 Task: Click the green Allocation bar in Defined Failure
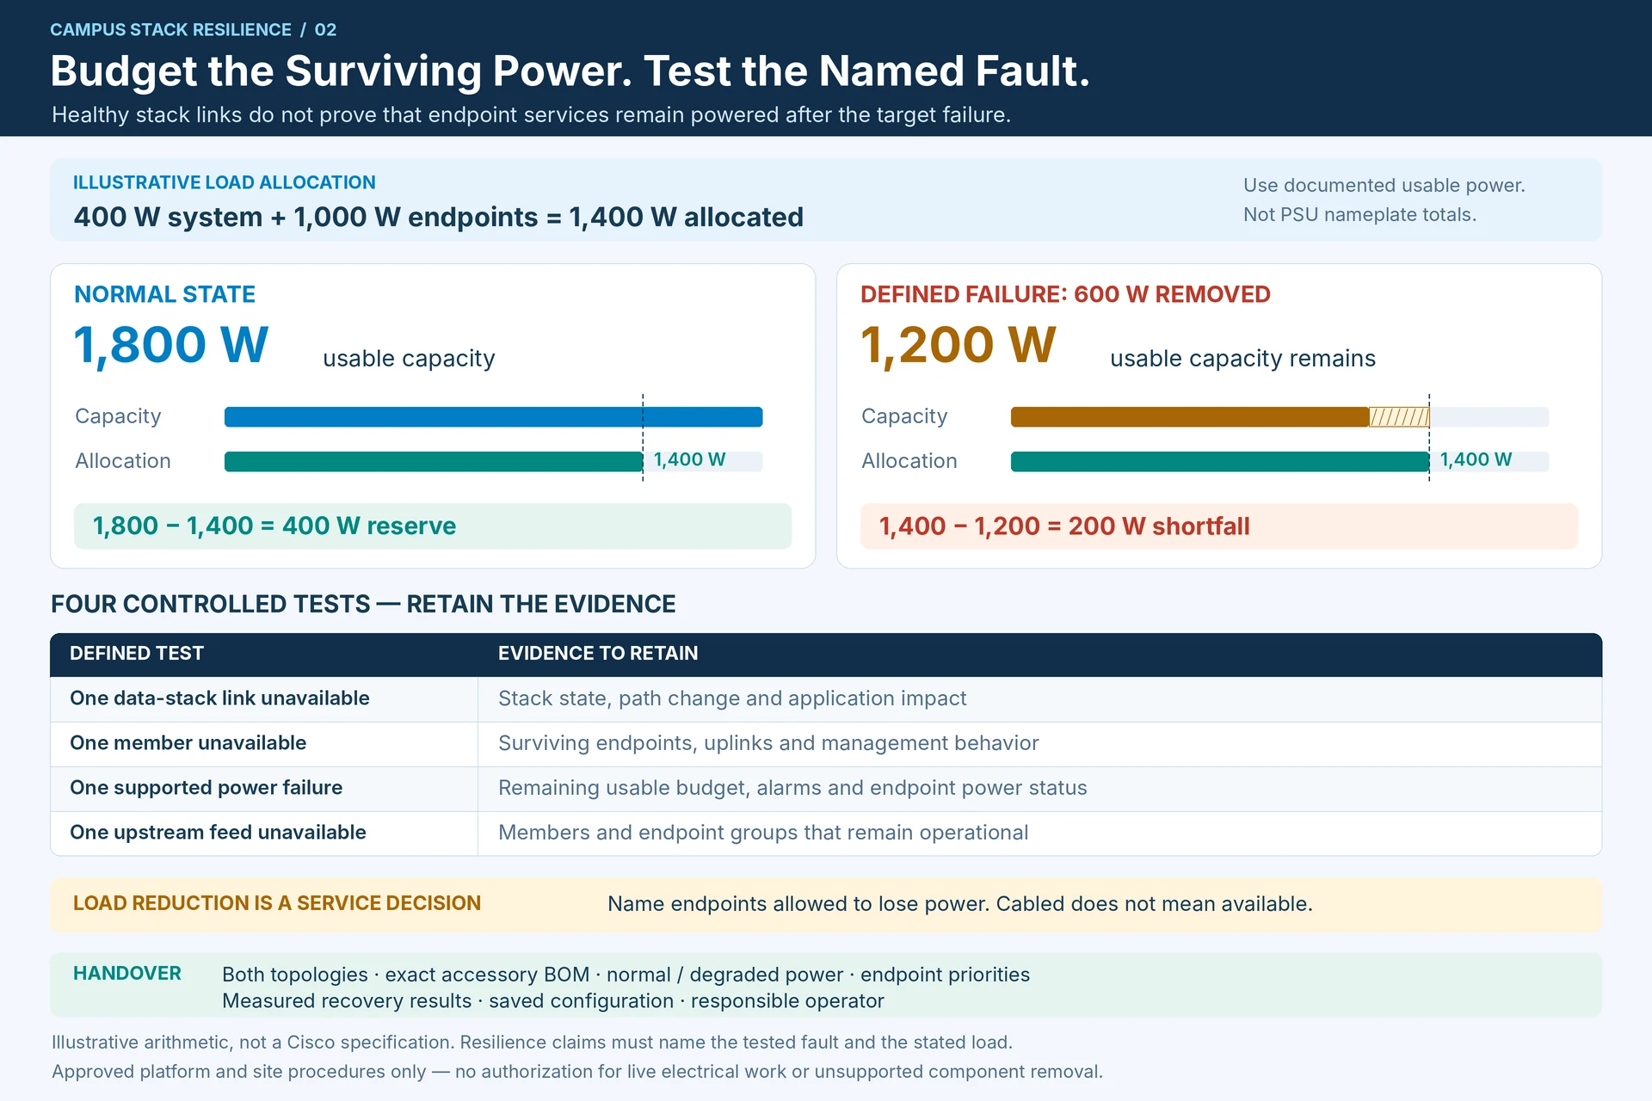coord(1220,462)
